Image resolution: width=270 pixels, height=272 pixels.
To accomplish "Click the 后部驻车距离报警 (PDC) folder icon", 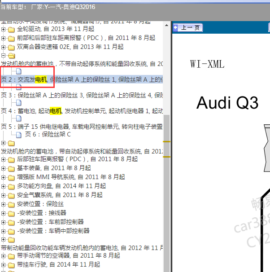I will coord(11,160).
